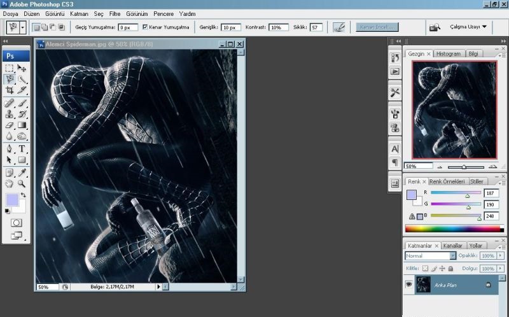Choose Subtract from selection mode
This screenshot has width=509, height=317.
53,27
